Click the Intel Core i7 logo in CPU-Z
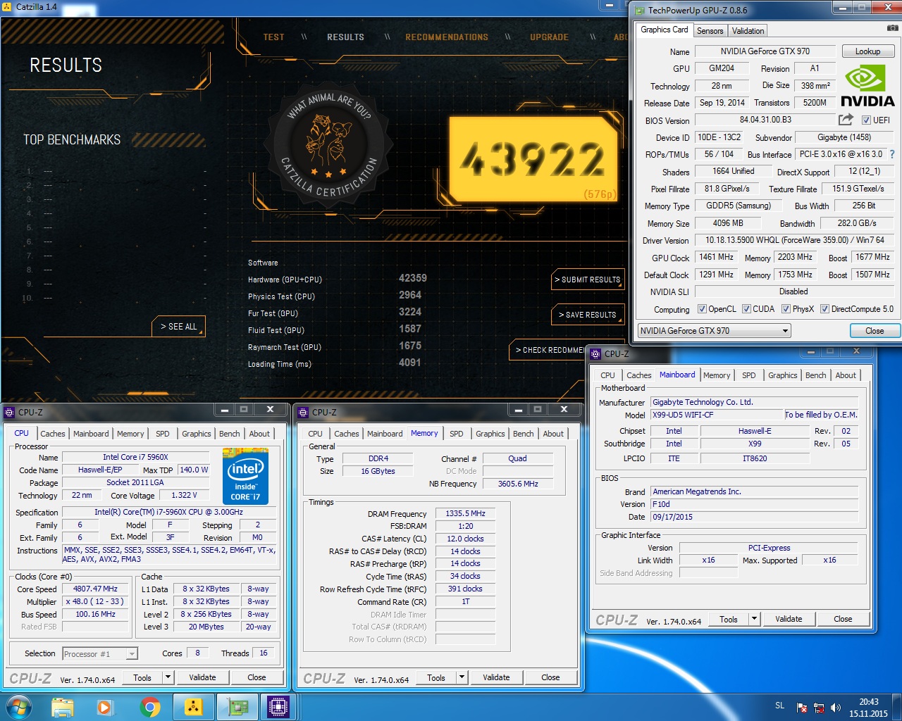Viewport: 902px width, 721px height. pyautogui.click(x=245, y=476)
